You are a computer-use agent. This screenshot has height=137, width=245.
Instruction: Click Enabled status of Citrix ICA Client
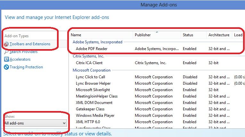point(190,63)
